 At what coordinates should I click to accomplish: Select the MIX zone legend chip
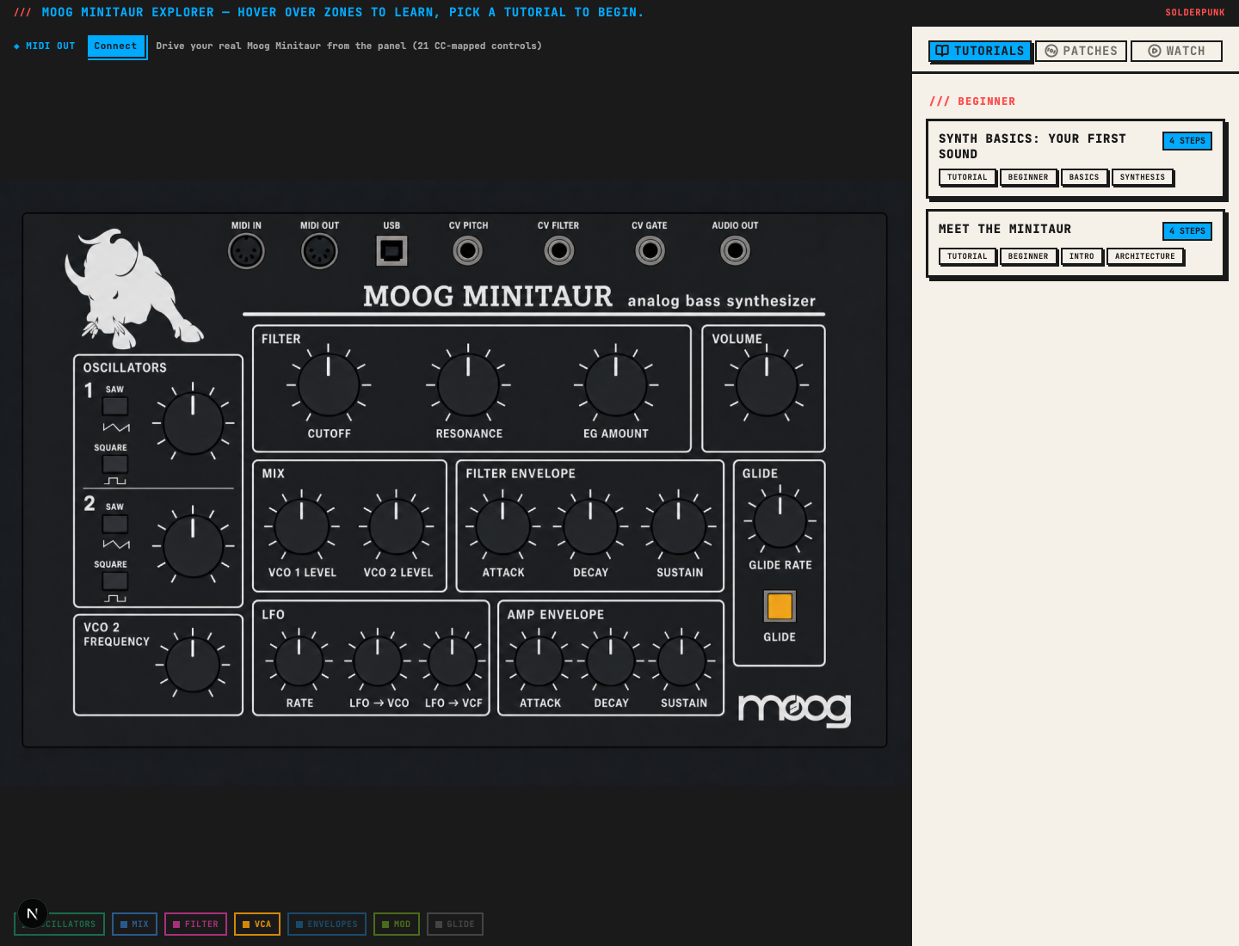coord(134,924)
